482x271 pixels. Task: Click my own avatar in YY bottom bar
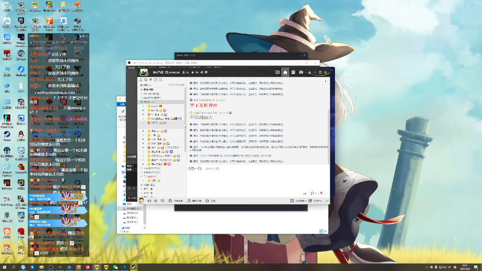point(141,201)
